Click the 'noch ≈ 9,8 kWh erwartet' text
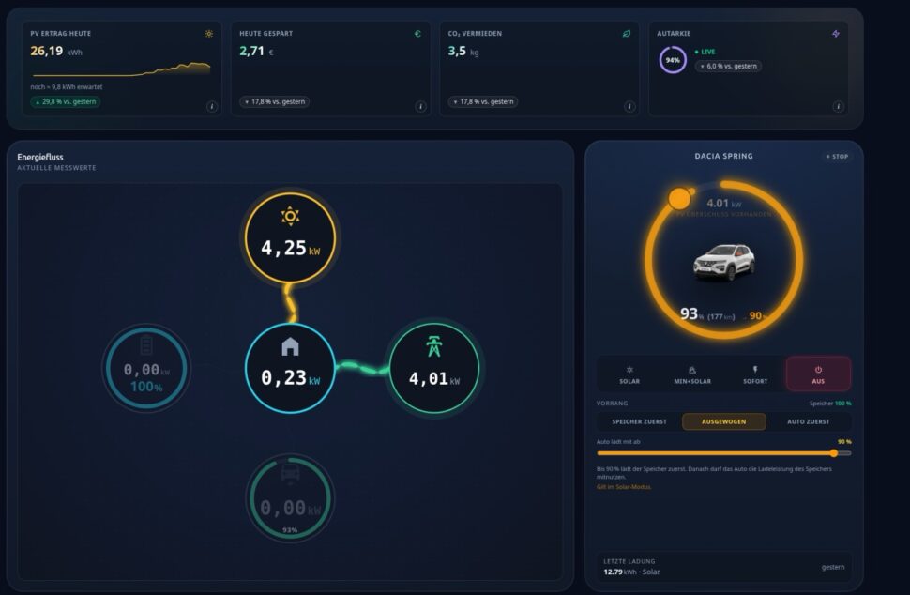The image size is (910, 595). click(x=67, y=87)
